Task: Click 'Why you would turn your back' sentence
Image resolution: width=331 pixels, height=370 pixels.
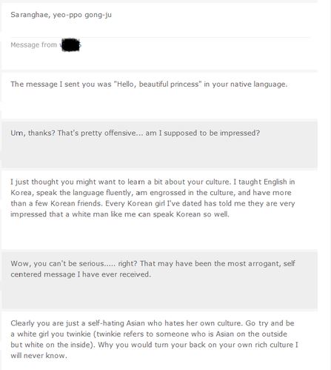Action: (198, 345)
